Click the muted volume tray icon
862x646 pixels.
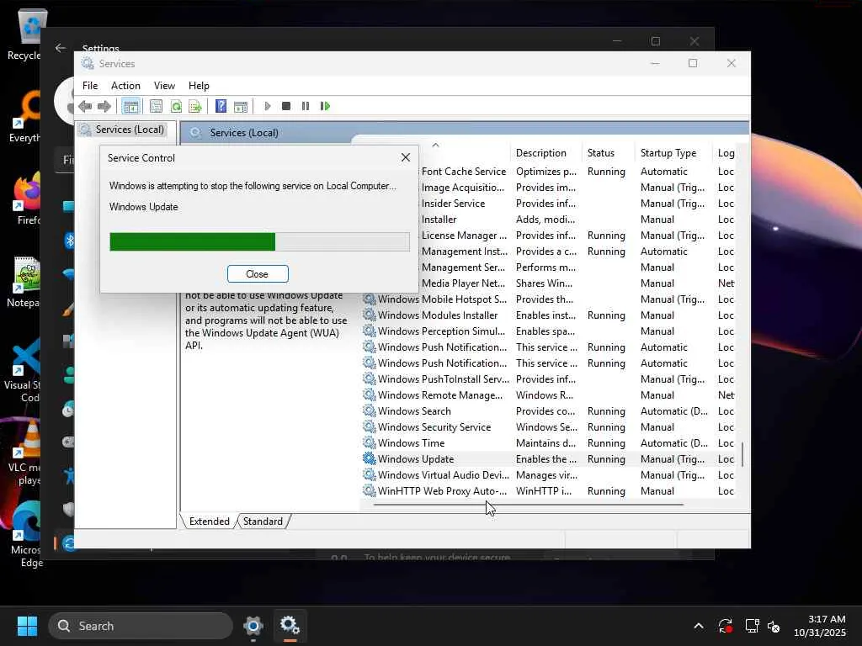click(774, 626)
